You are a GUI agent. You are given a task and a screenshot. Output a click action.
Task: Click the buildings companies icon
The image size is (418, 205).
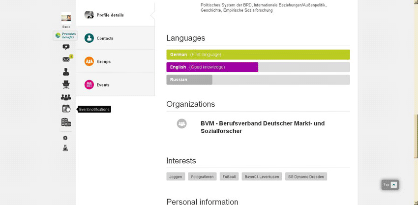[66, 122]
